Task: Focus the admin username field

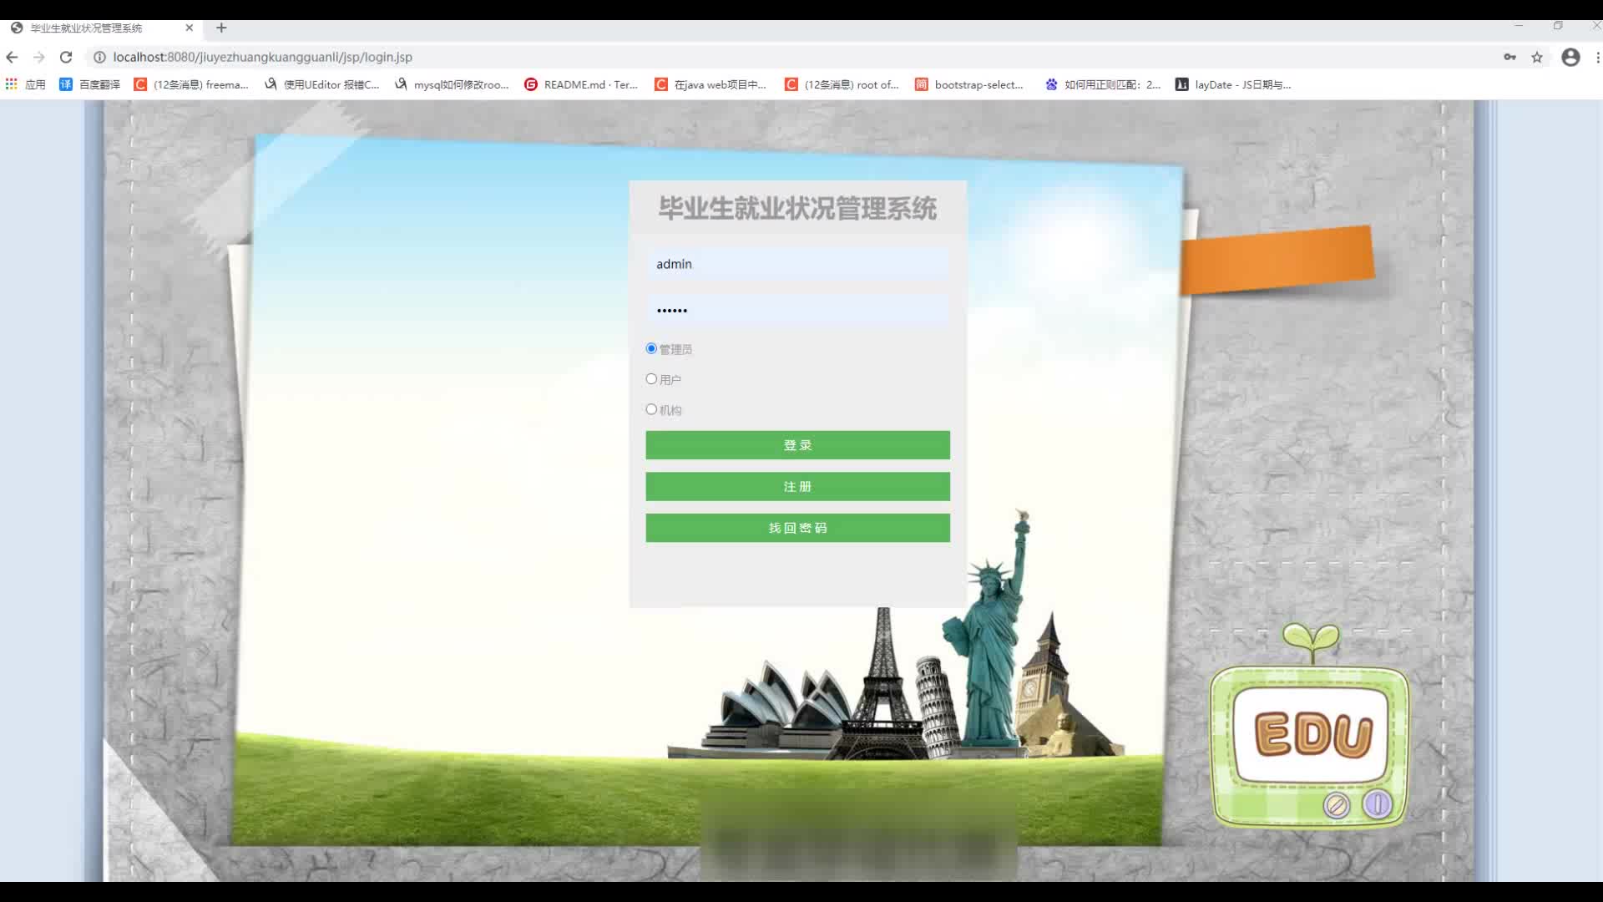Action: click(x=797, y=264)
